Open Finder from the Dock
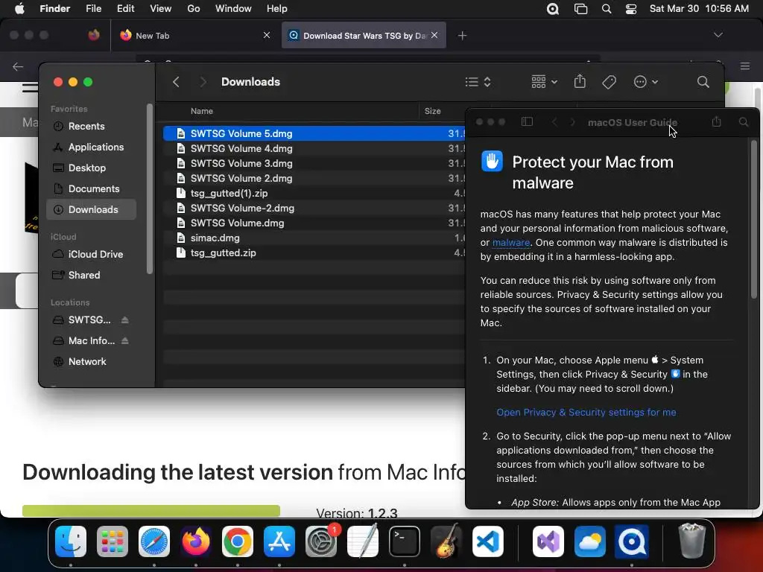This screenshot has height=572, width=763. pyautogui.click(x=71, y=541)
